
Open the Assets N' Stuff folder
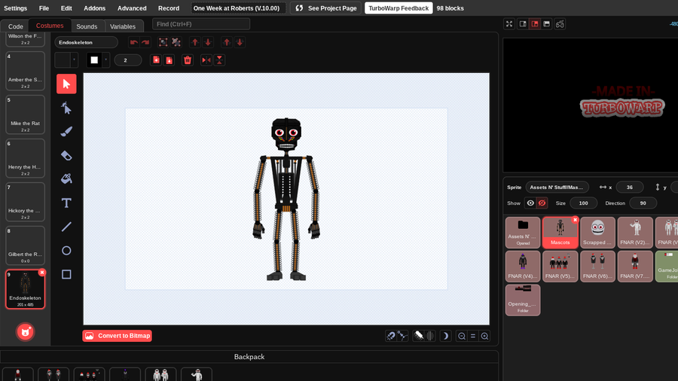(x=523, y=232)
